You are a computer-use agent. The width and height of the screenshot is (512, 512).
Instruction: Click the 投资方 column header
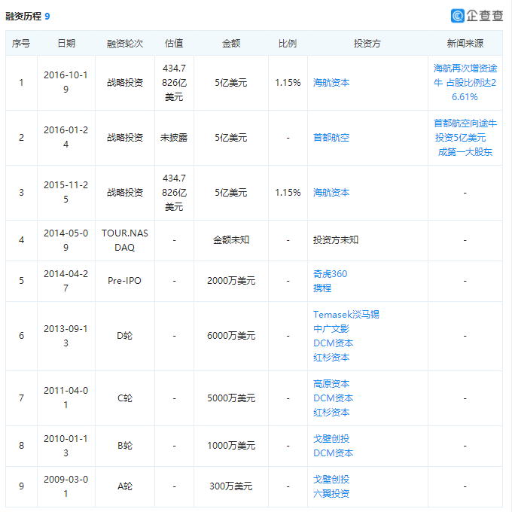point(367,44)
